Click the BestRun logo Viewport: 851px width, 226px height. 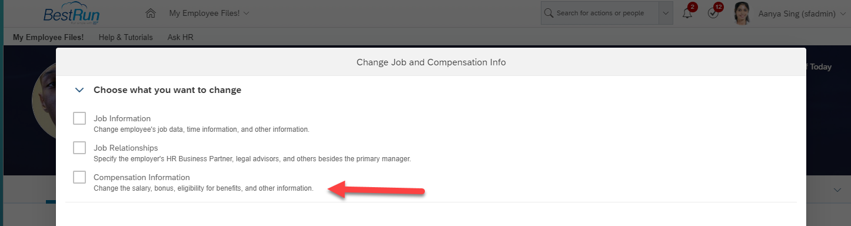[71, 13]
